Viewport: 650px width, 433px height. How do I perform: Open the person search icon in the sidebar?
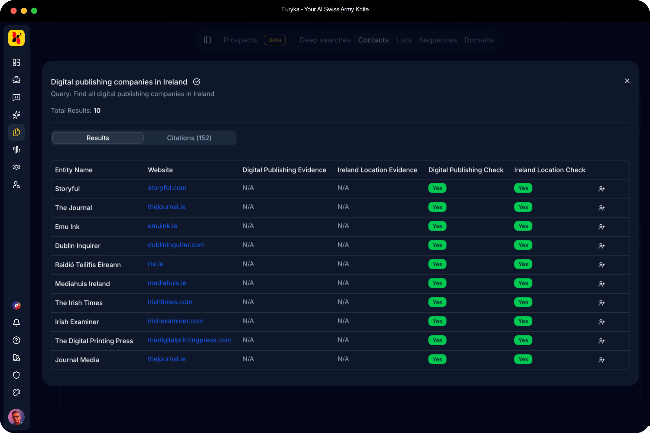coord(16,185)
